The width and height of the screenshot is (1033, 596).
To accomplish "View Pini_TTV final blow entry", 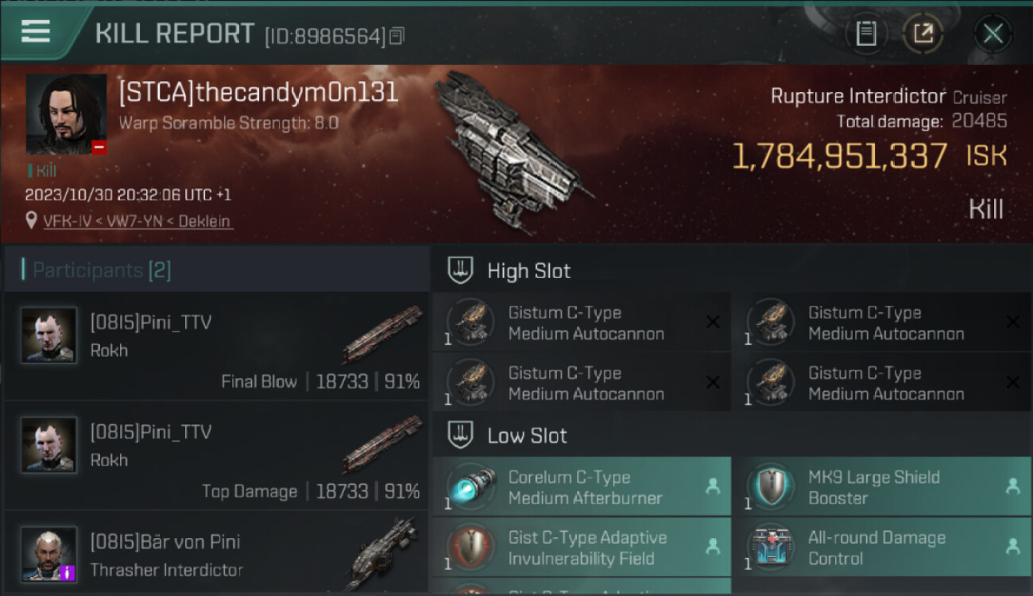I will coord(216,346).
